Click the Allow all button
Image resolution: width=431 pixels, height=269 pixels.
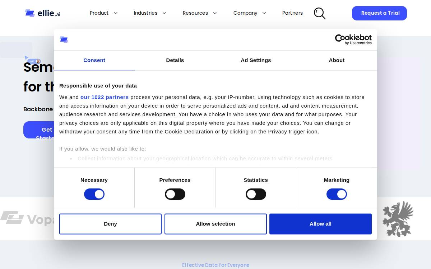pos(320,224)
